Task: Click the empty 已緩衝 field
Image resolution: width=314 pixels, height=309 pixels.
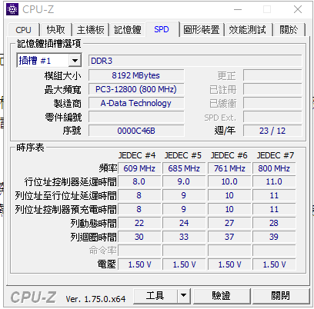Action: click(272, 103)
